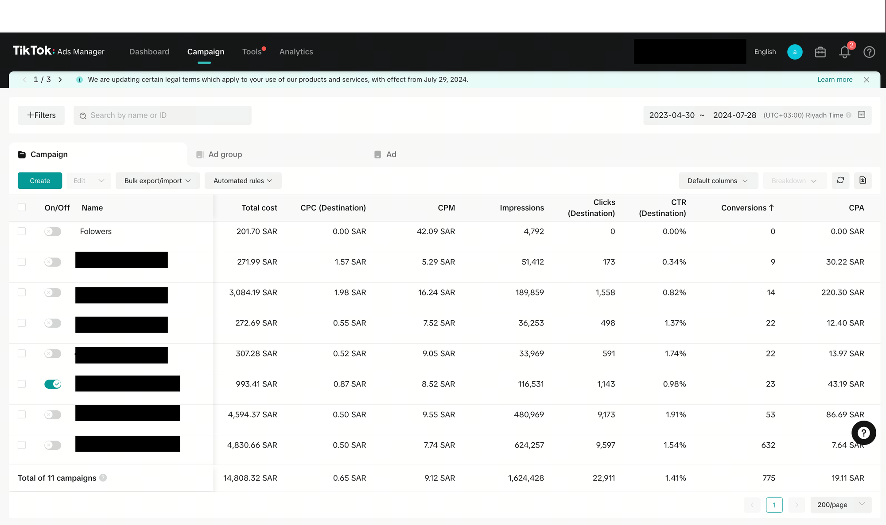Switch to the Ad group tab
886x525 pixels.
pos(225,154)
